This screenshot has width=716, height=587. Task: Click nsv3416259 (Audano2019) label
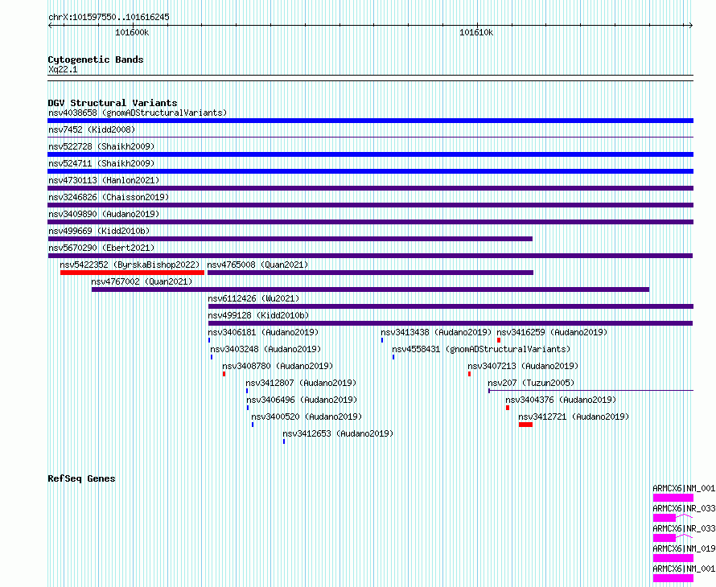click(x=552, y=332)
